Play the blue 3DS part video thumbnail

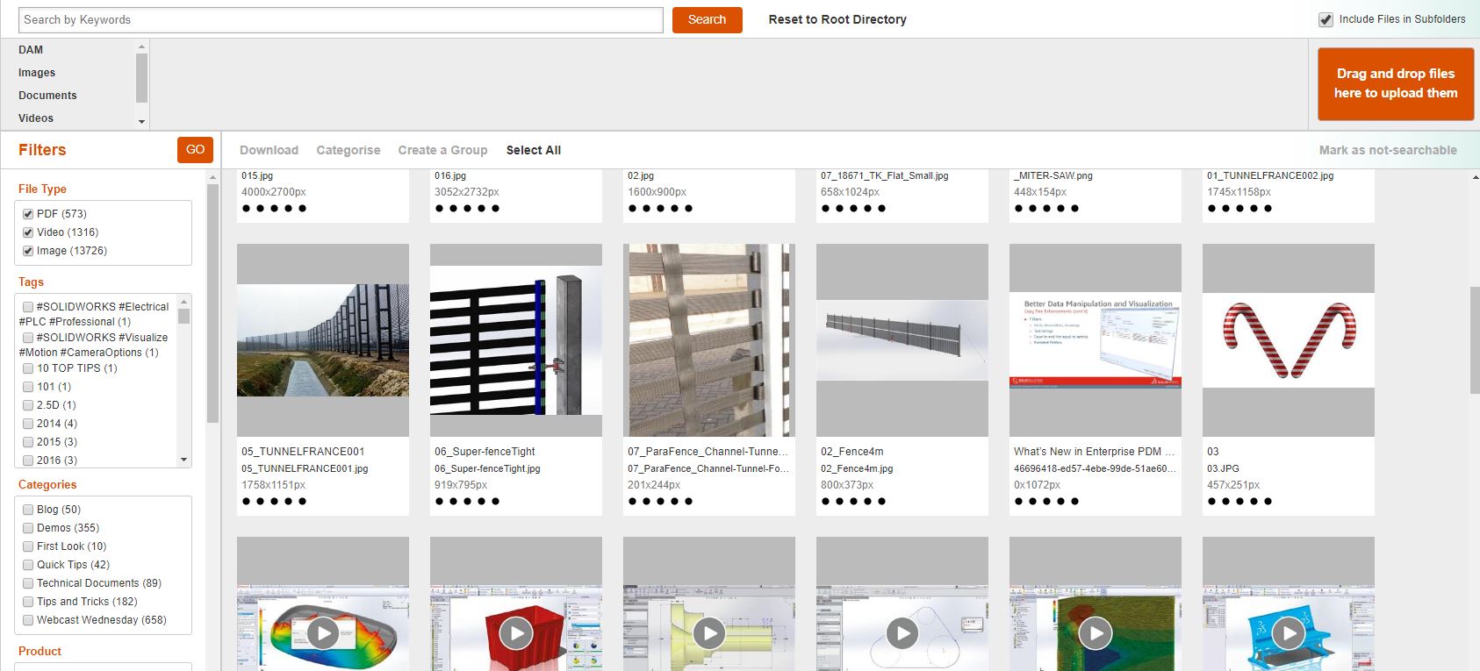coord(1289,632)
